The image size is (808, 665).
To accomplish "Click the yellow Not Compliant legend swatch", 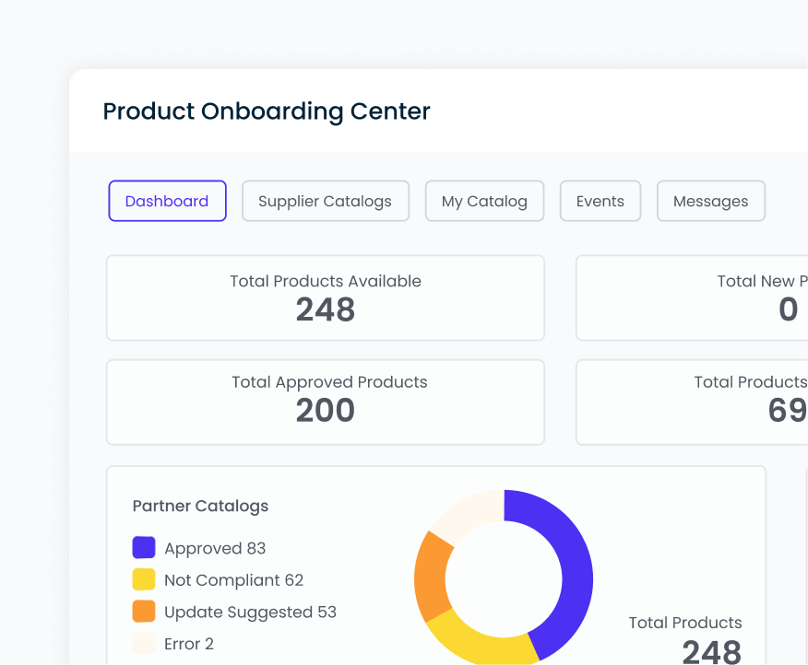I will (x=143, y=579).
